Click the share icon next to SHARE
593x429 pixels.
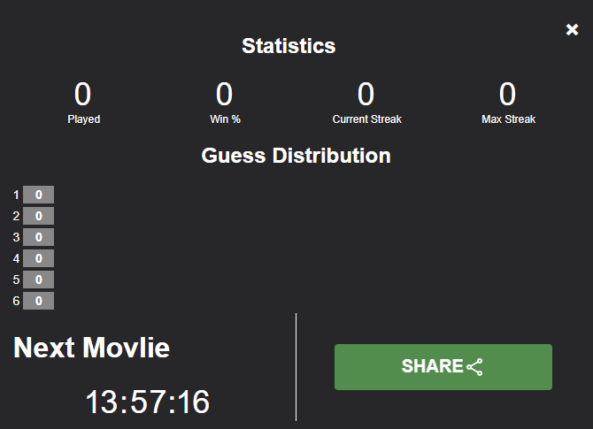pos(474,367)
